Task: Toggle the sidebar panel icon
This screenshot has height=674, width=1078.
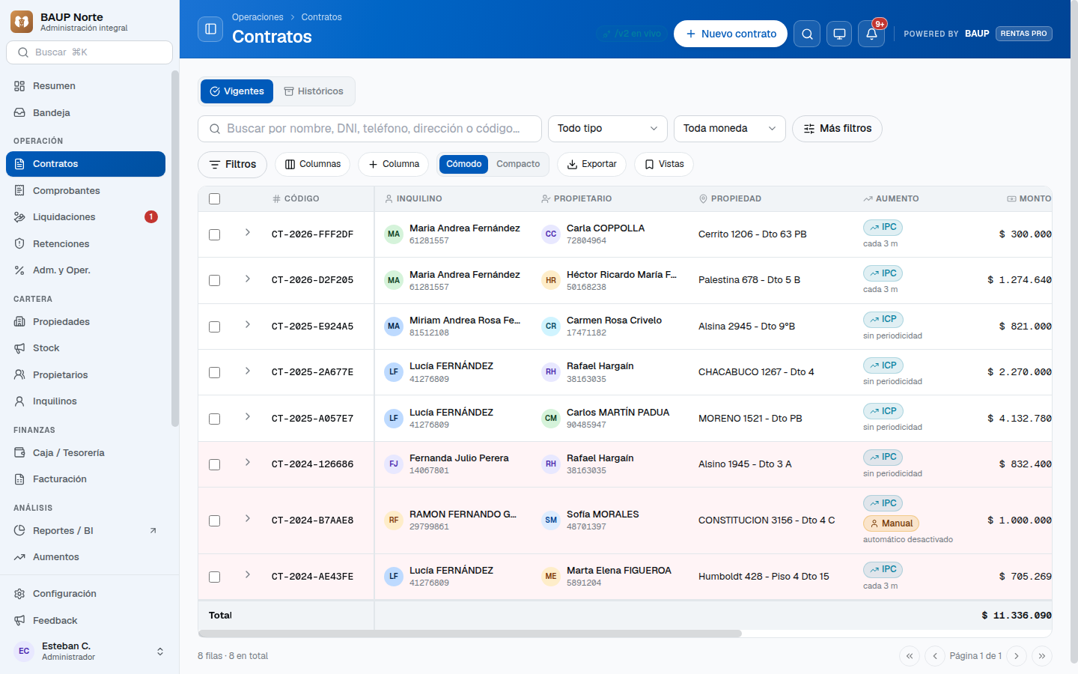Action: pos(210,29)
